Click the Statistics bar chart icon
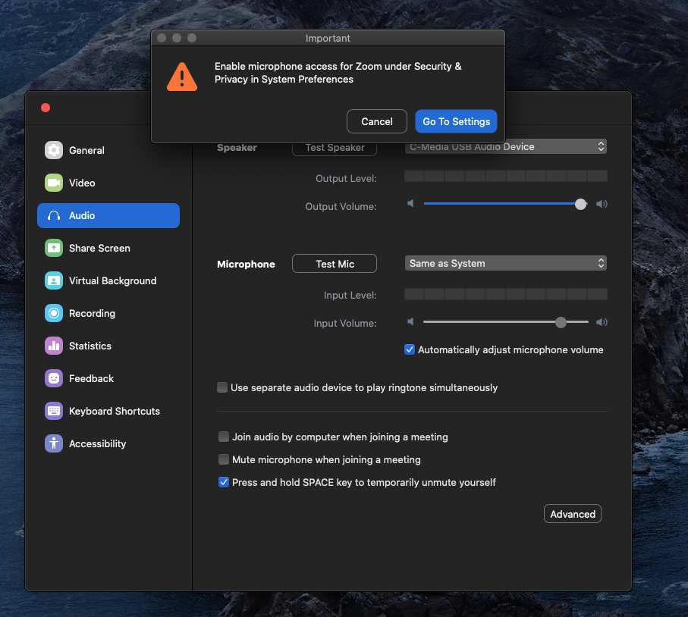This screenshot has width=688, height=617. (54, 346)
